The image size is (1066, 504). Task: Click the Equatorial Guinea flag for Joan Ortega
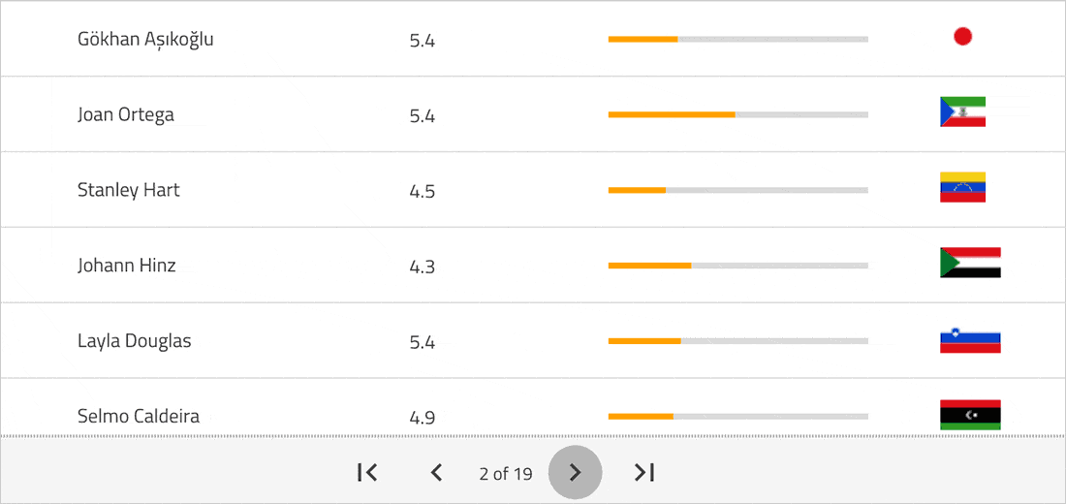pos(962,112)
